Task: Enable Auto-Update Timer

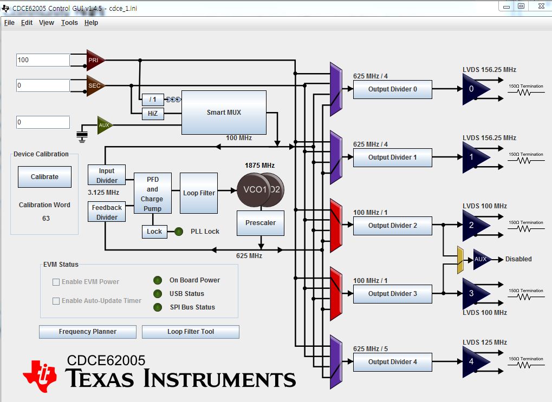Action: (55, 301)
